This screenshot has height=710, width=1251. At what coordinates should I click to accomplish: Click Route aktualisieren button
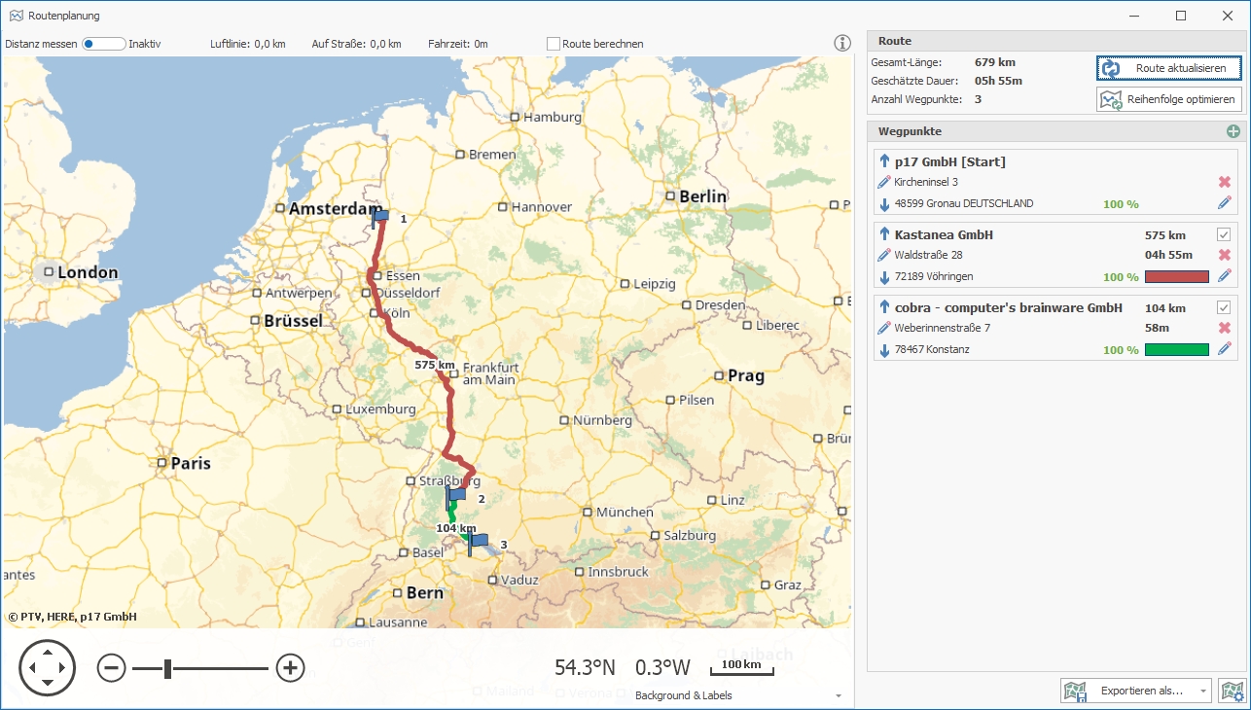[1168, 68]
